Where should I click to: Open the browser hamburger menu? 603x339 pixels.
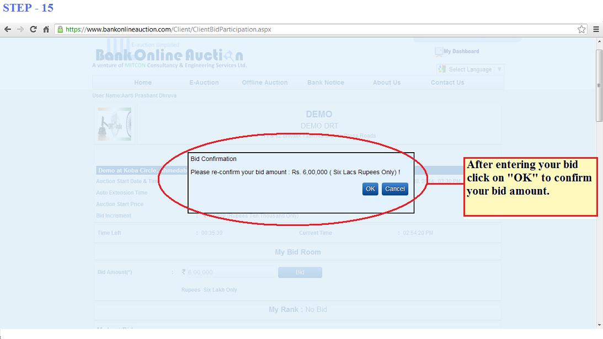596,29
